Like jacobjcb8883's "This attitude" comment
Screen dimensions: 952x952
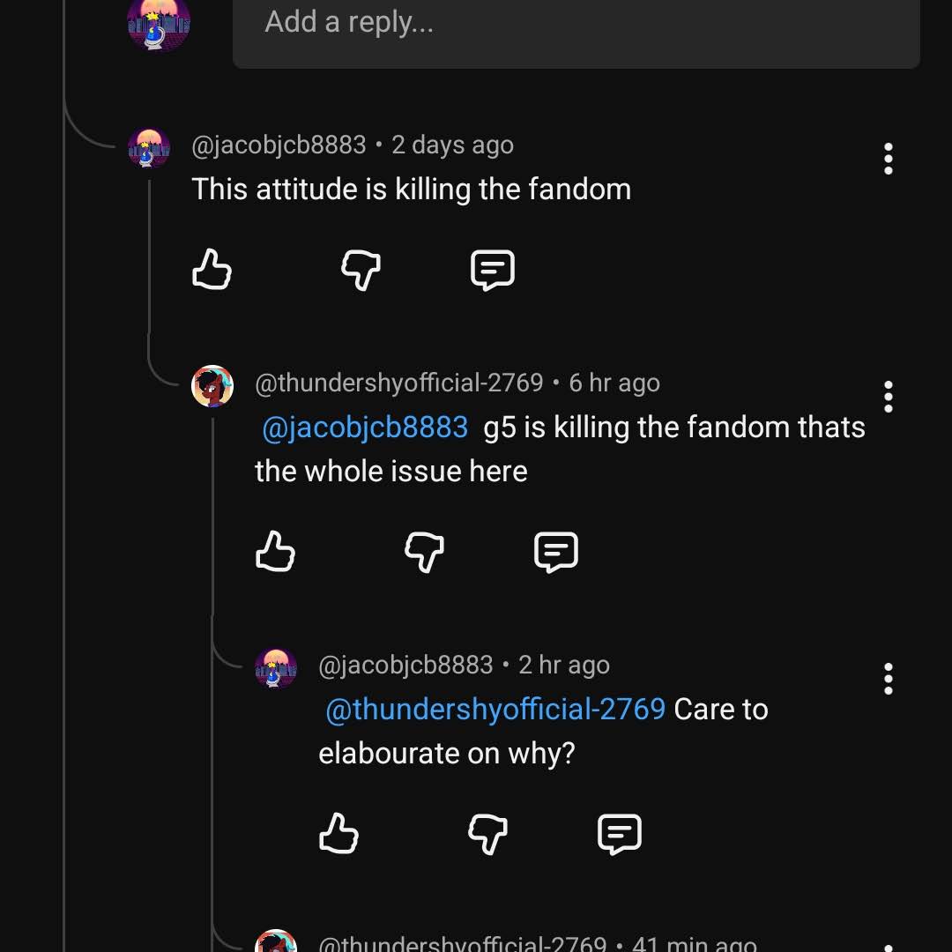click(x=212, y=269)
